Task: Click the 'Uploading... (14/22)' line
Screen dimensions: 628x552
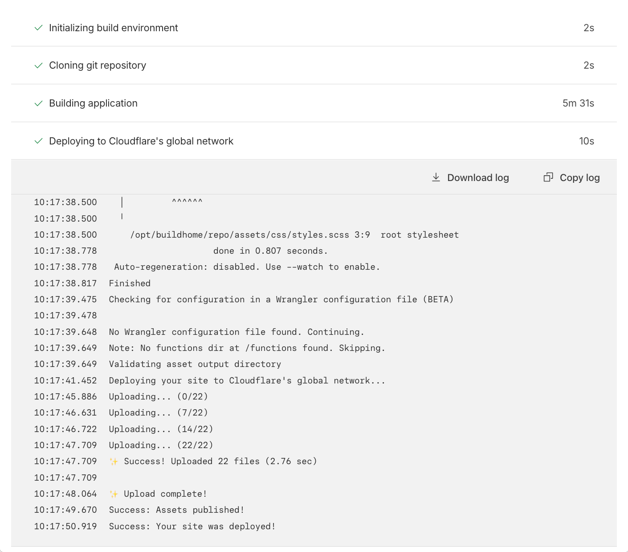Action: click(161, 429)
